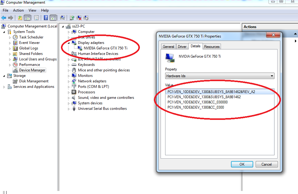Viewport: 298px width, 194px height.
Task: Select Local Users and Groups item
Action: click(38, 59)
